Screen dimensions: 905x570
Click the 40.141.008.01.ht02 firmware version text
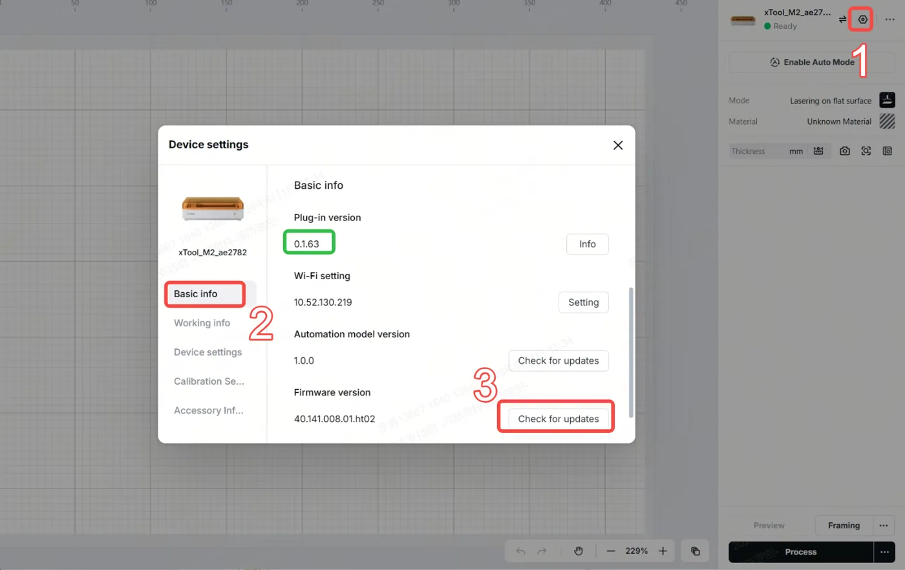click(334, 419)
